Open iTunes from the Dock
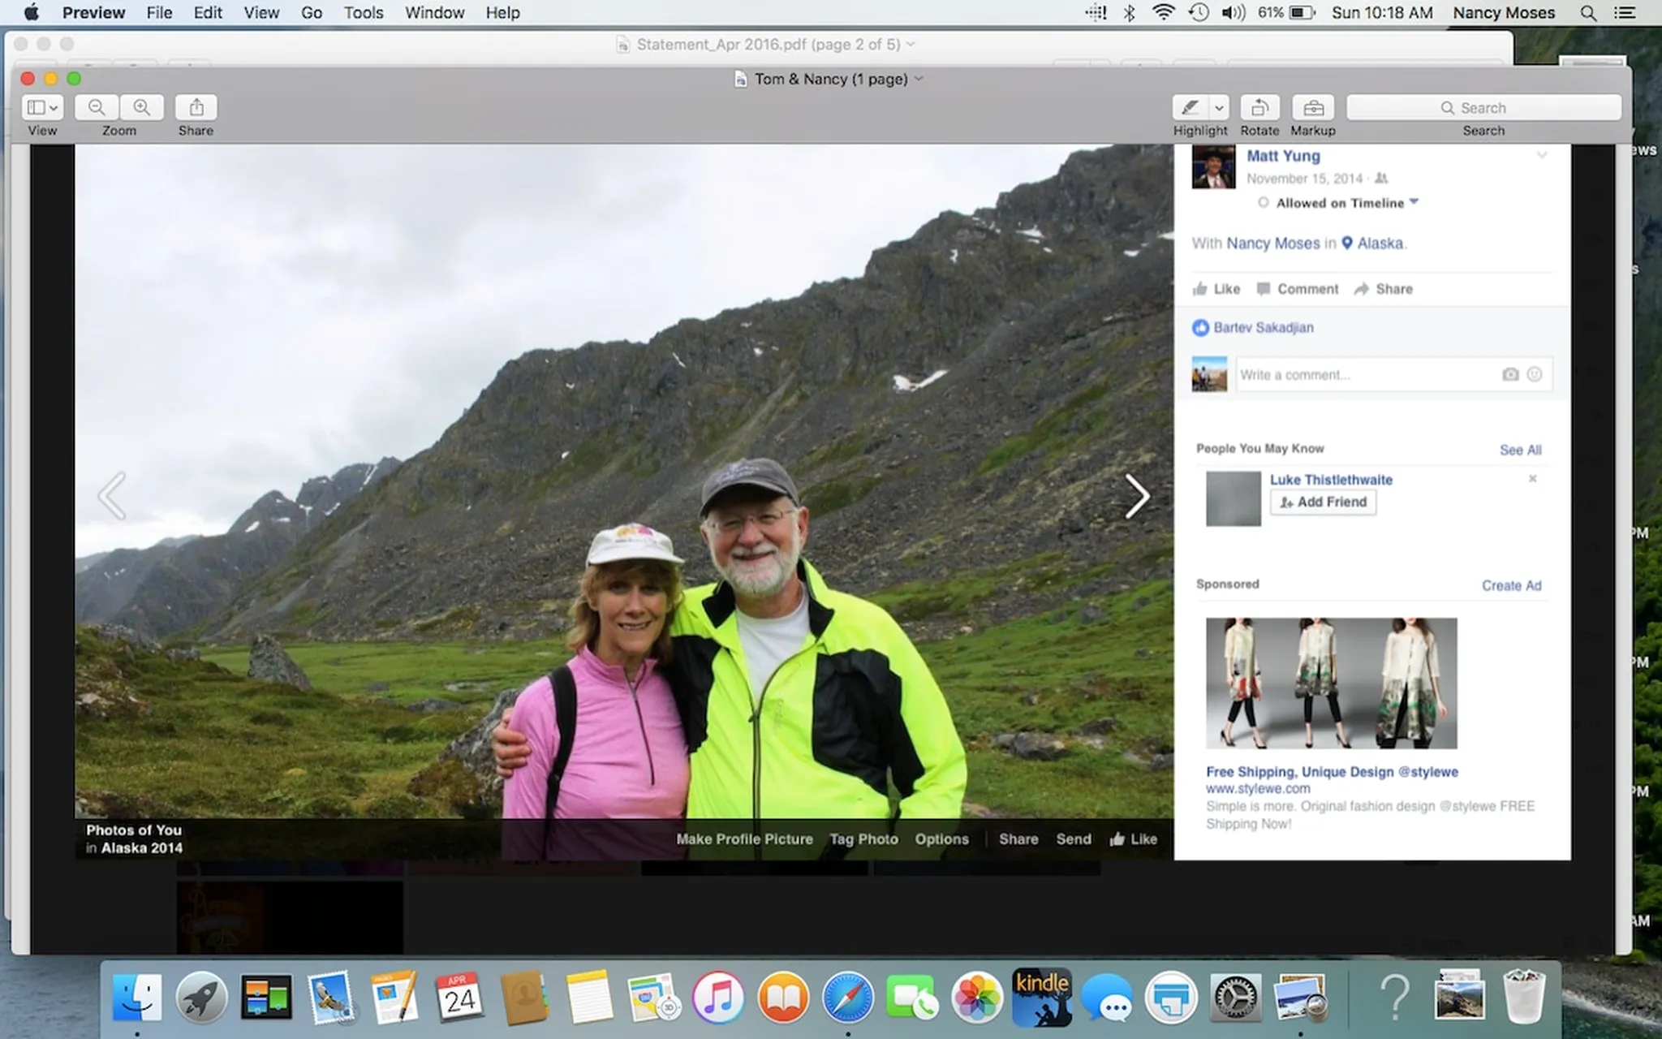Image resolution: width=1662 pixels, height=1039 pixels. (718, 997)
